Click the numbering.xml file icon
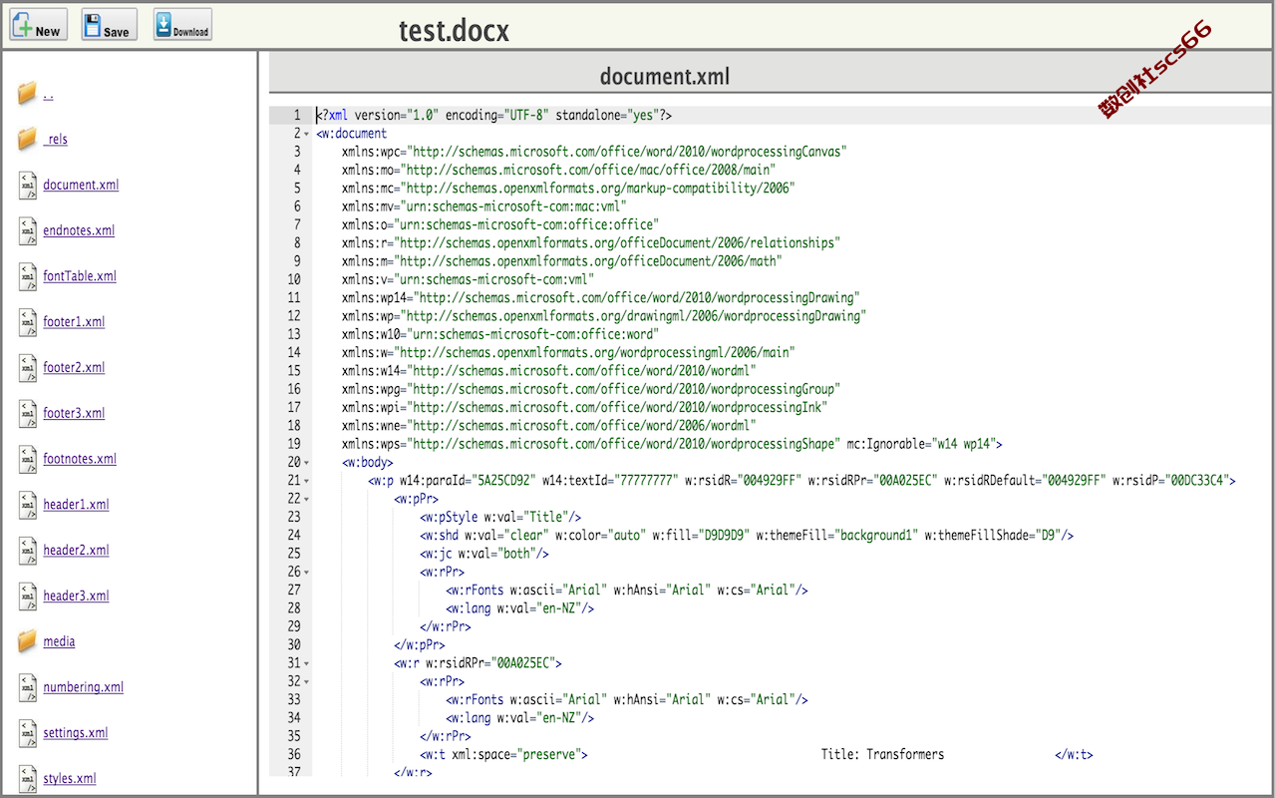Viewport: 1276px width, 798px height. 28,688
